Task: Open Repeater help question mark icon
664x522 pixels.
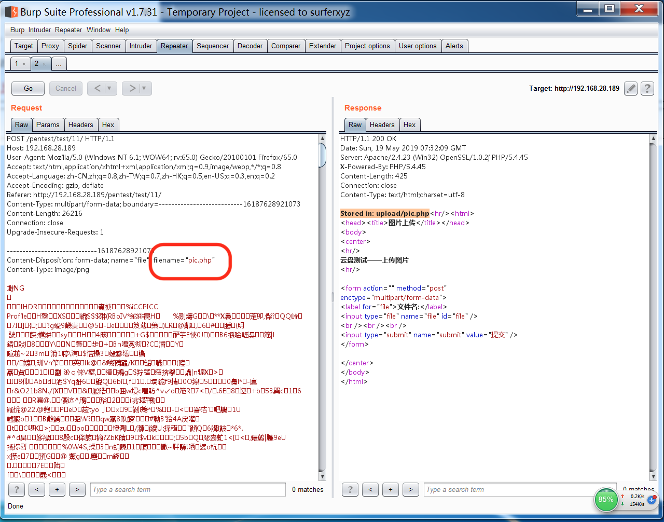Action: click(647, 89)
